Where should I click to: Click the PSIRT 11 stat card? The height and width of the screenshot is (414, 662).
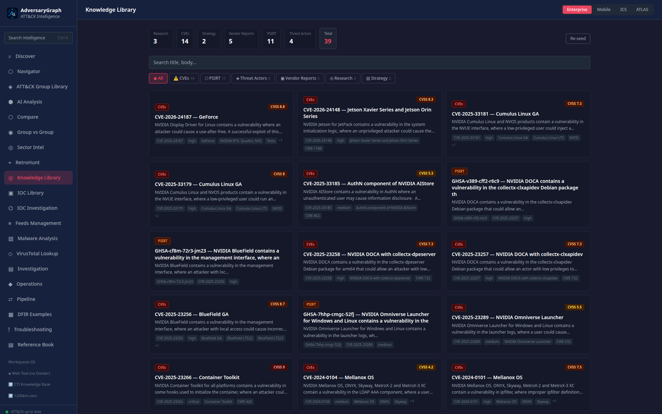coord(271,38)
